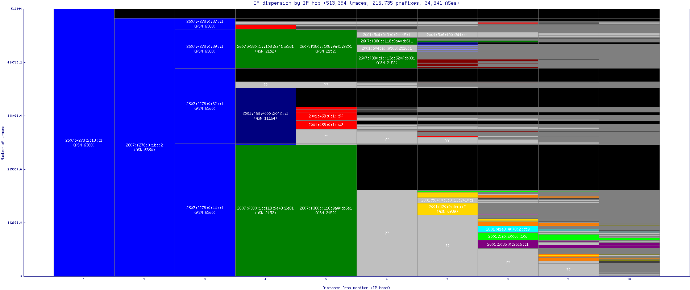
Task: Select the navy 2001:468:f000:2042::1 ASN 11164 block
Action: click(266, 116)
